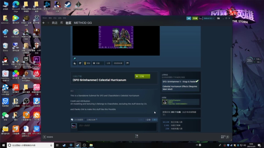
Task: Open the Steam desktop shortcut
Action: point(68,5)
